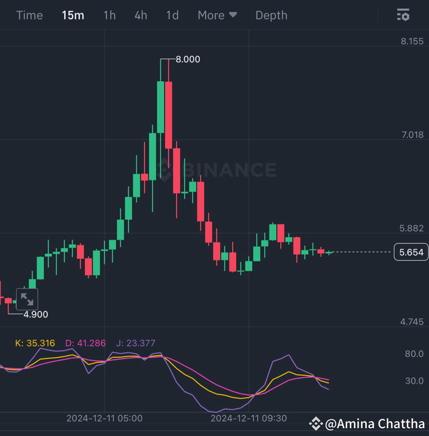Switch to the 1h timeframe tab
429x436 pixels.
click(109, 15)
